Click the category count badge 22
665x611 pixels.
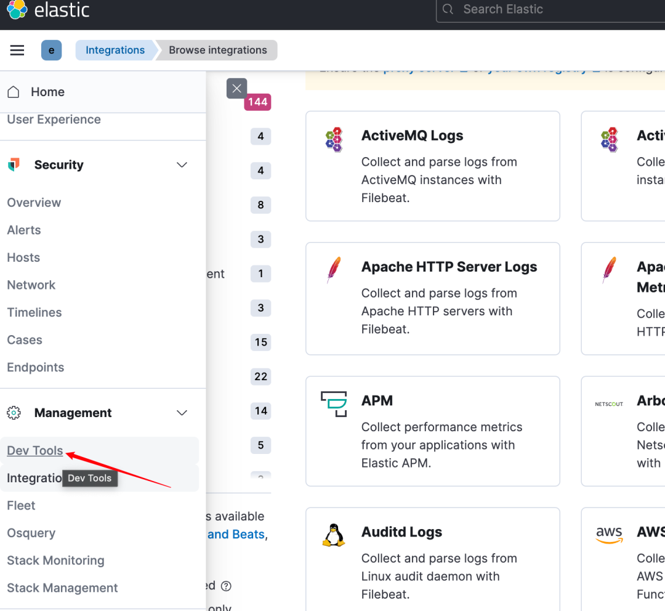point(261,376)
